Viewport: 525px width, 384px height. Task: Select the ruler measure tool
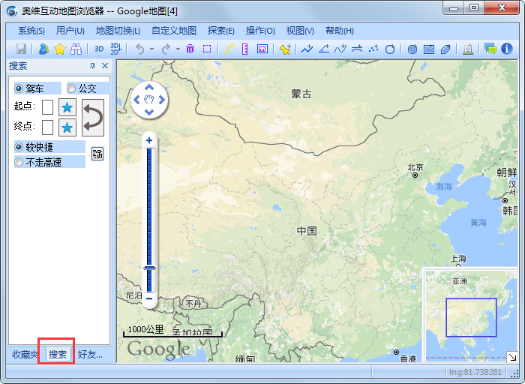tap(245, 49)
